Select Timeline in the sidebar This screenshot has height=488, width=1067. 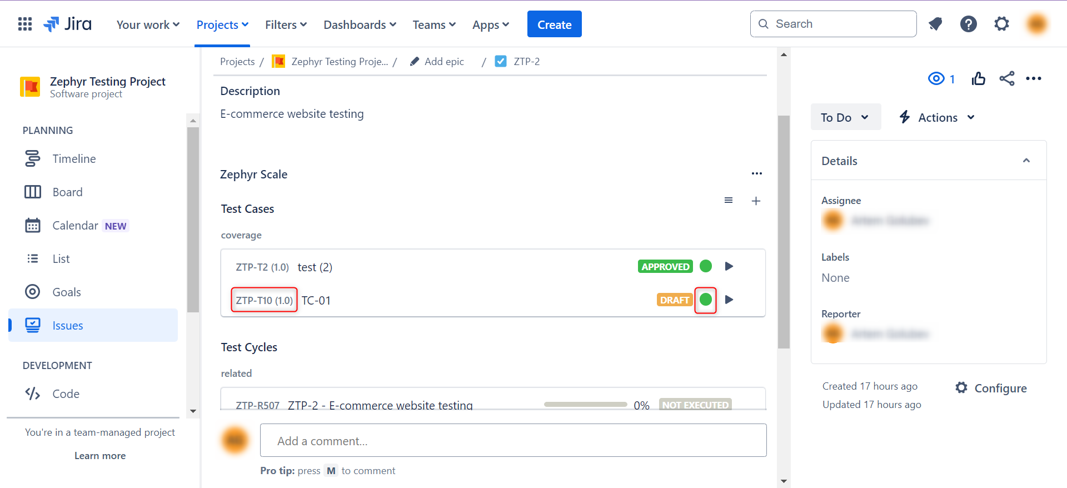74,159
